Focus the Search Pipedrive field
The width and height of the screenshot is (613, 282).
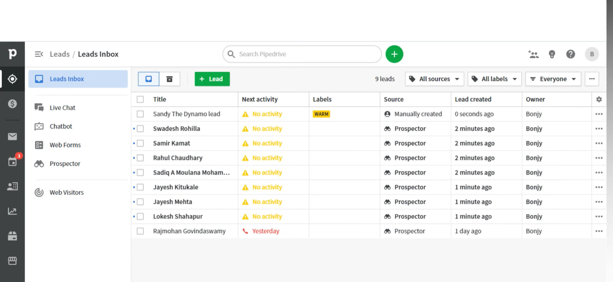pyautogui.click(x=302, y=54)
